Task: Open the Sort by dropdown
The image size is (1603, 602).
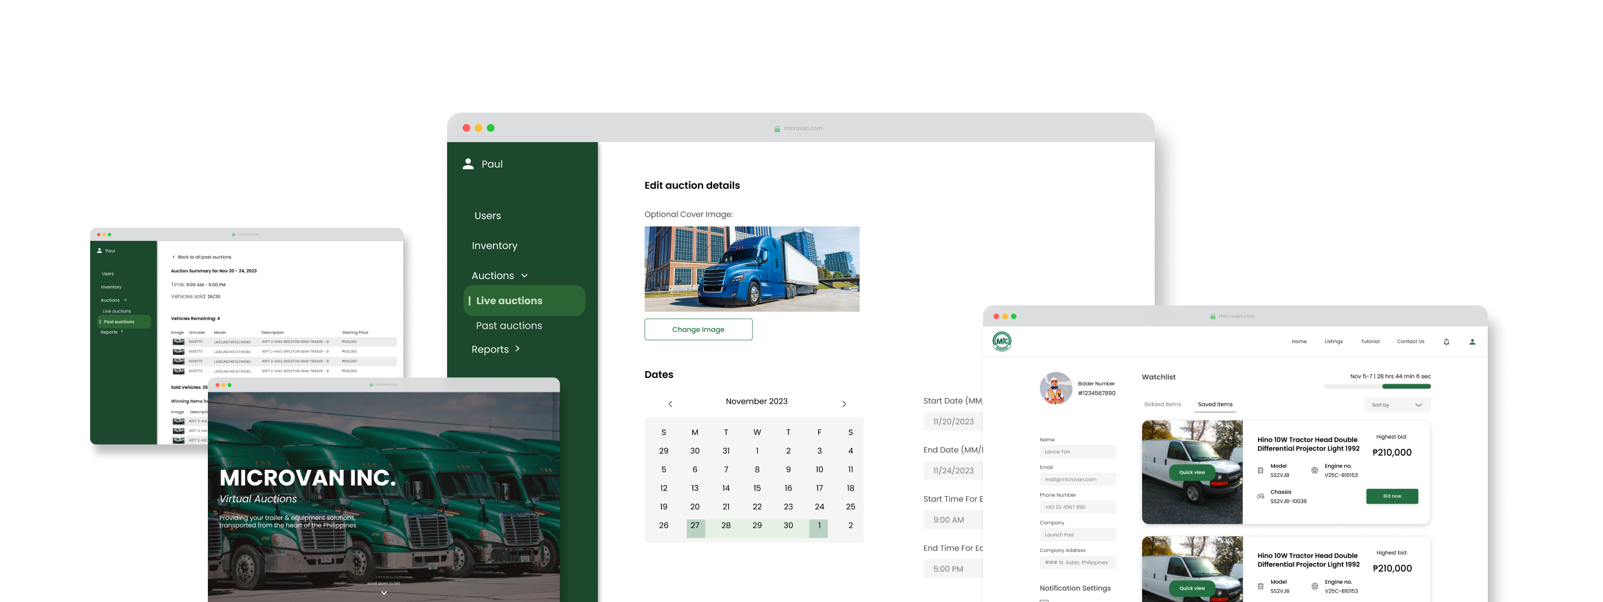Action: [x=1398, y=405]
